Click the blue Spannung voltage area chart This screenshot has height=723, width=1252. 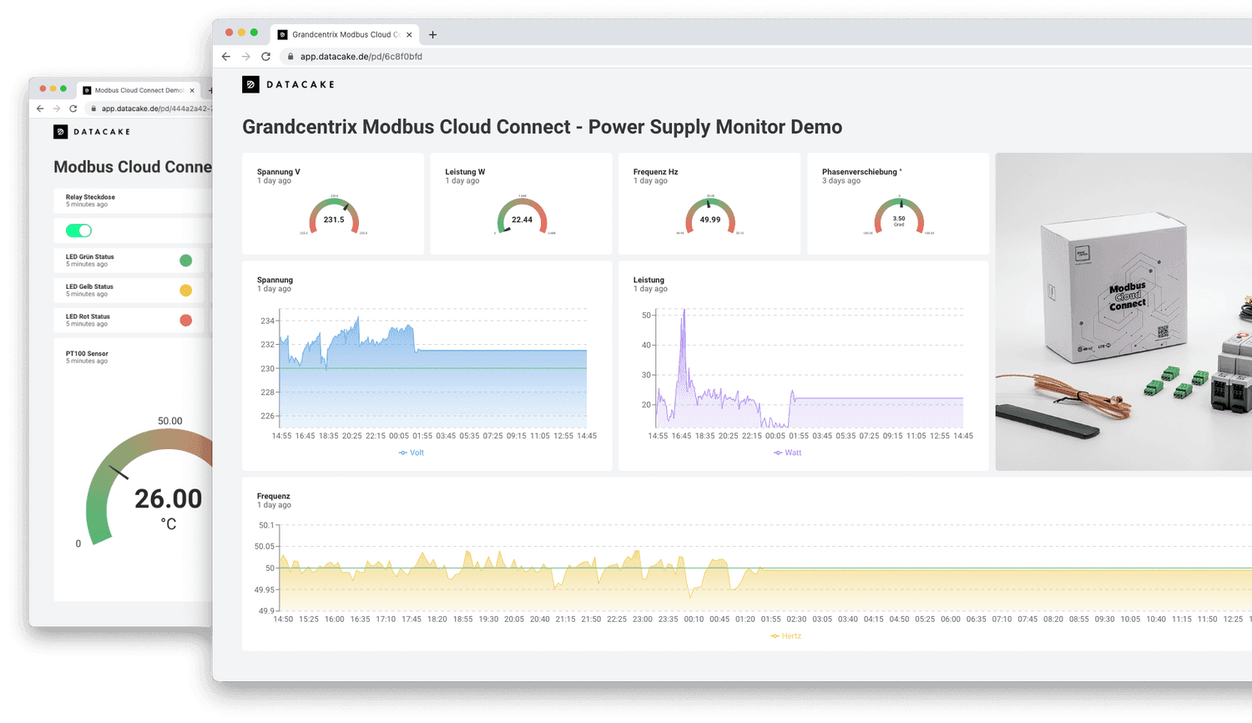click(433, 372)
